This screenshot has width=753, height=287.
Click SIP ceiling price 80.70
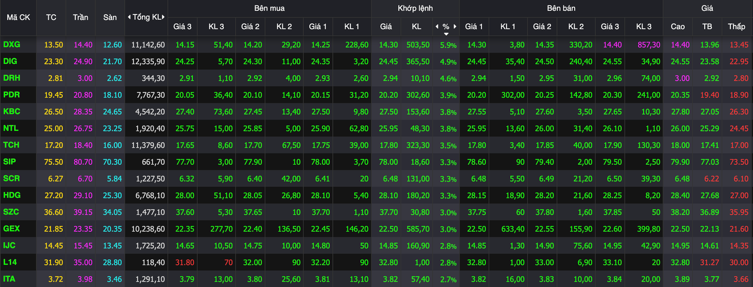point(82,162)
